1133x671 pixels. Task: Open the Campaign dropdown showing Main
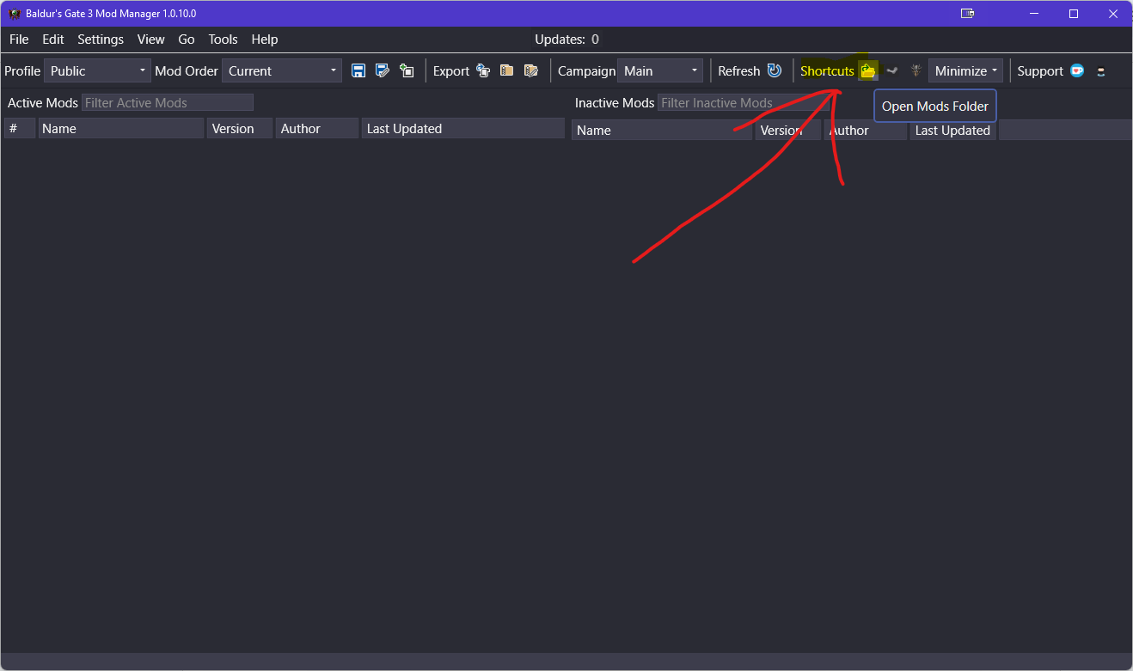(x=660, y=70)
